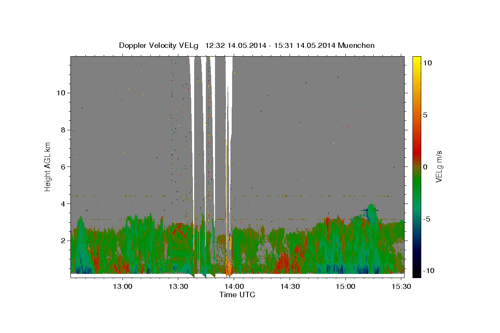Click the 'VELg m/s' colorbar label

(439, 167)
